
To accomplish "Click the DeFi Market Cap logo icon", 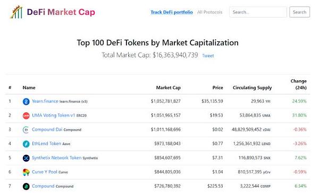I will pos(16,12).
